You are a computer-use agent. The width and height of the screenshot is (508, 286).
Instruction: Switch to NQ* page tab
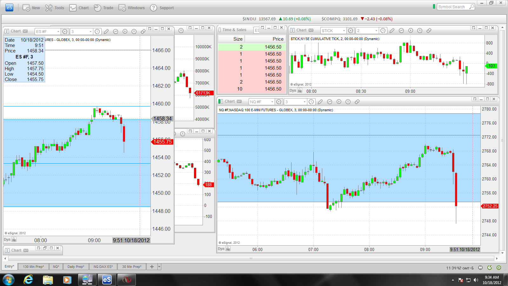click(56, 267)
